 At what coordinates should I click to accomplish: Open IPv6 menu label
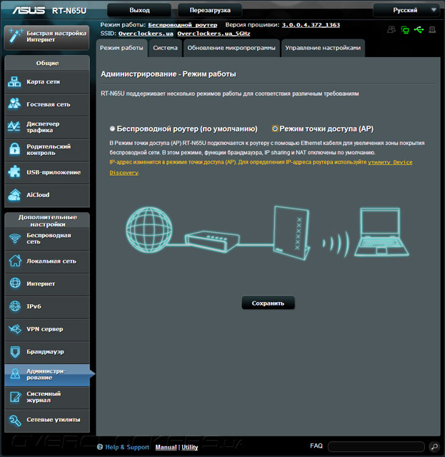34,306
